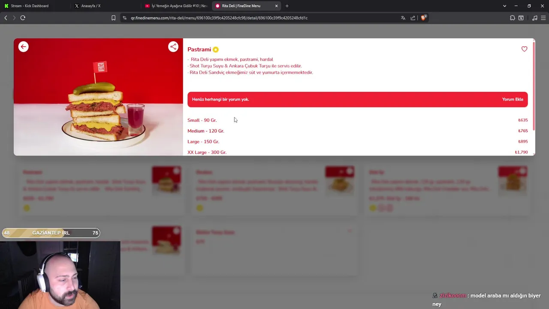
Task: Open the extensions puzzle icon
Action: (512, 18)
